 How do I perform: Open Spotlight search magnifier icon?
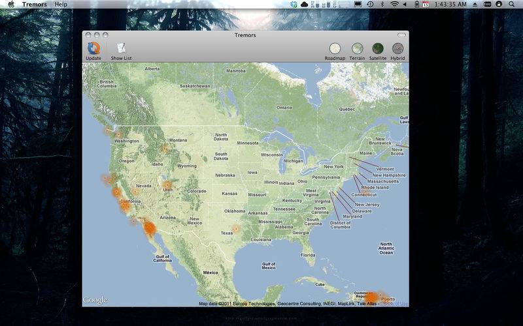pos(512,5)
